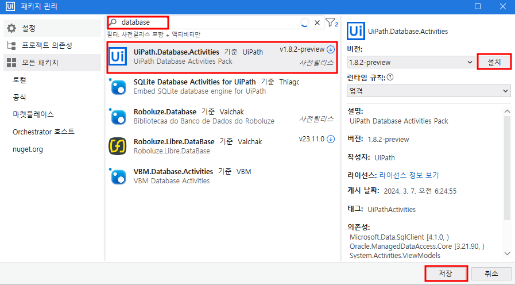Clear the search with the X icon
515x285 pixels.
click(317, 22)
